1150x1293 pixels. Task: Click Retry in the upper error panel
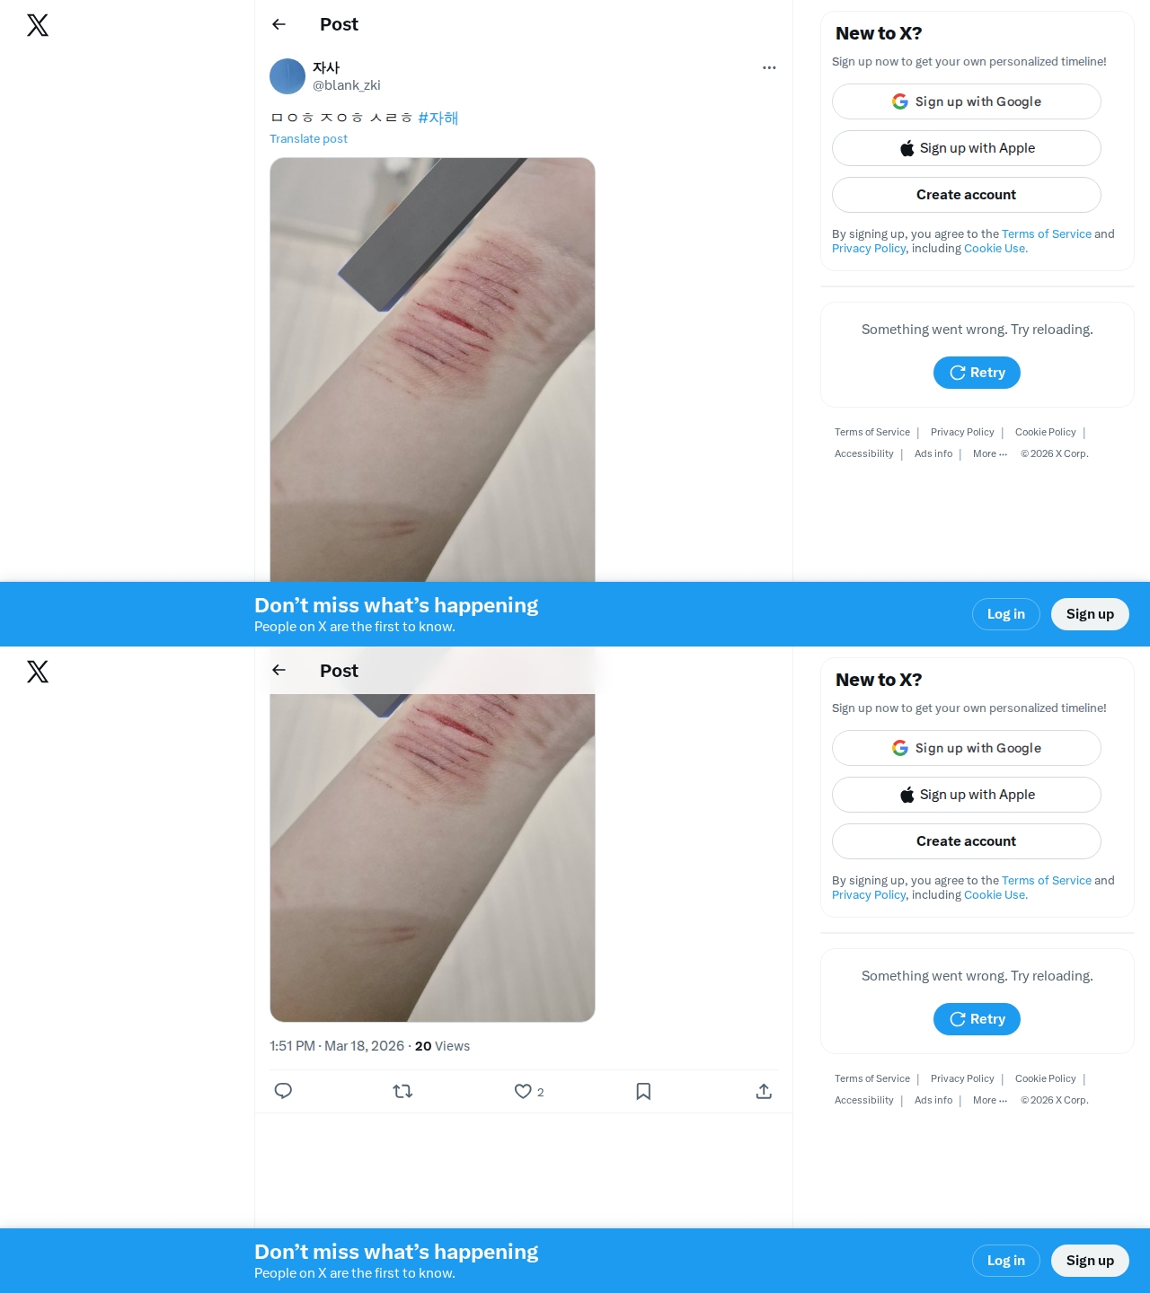pos(977,373)
